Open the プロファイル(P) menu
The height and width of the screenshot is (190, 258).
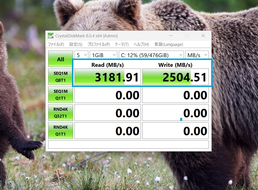(99, 44)
